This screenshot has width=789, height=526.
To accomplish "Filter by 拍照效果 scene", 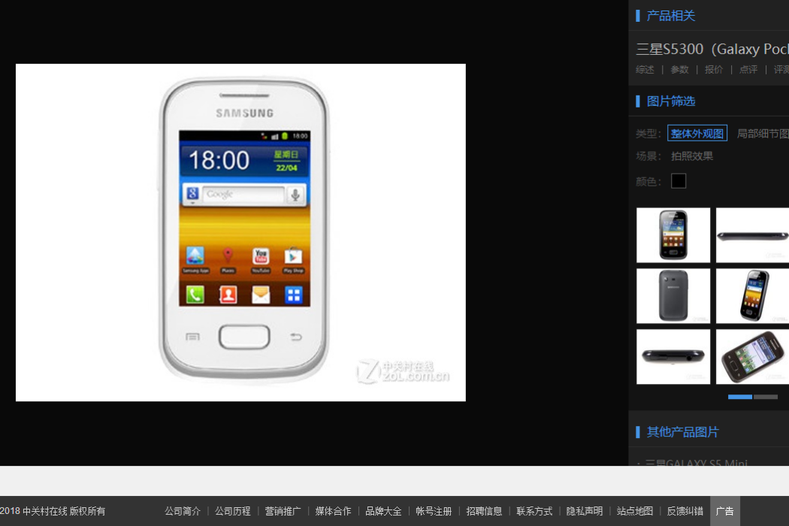I will 692,156.
